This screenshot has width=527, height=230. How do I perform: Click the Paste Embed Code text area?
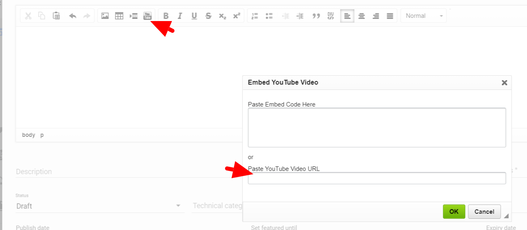(x=377, y=127)
